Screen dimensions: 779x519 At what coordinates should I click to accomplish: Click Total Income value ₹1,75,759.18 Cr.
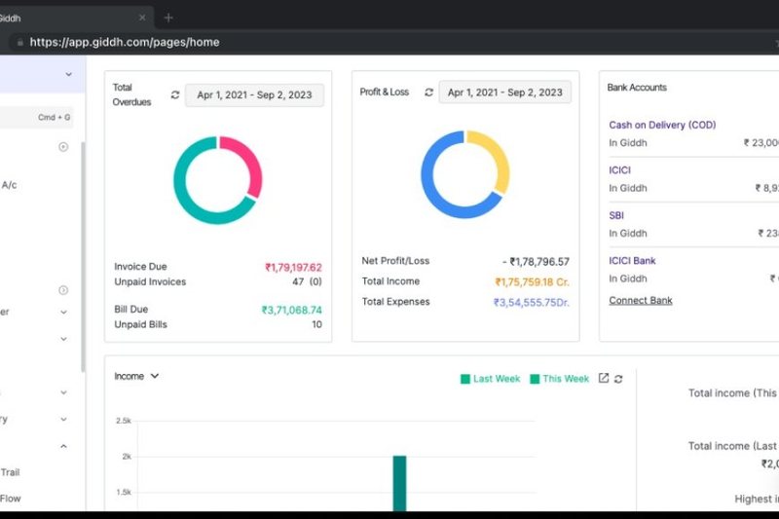coord(533,282)
